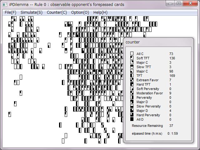
Task: Click the Major D count value 4
Action: coord(170,111)
